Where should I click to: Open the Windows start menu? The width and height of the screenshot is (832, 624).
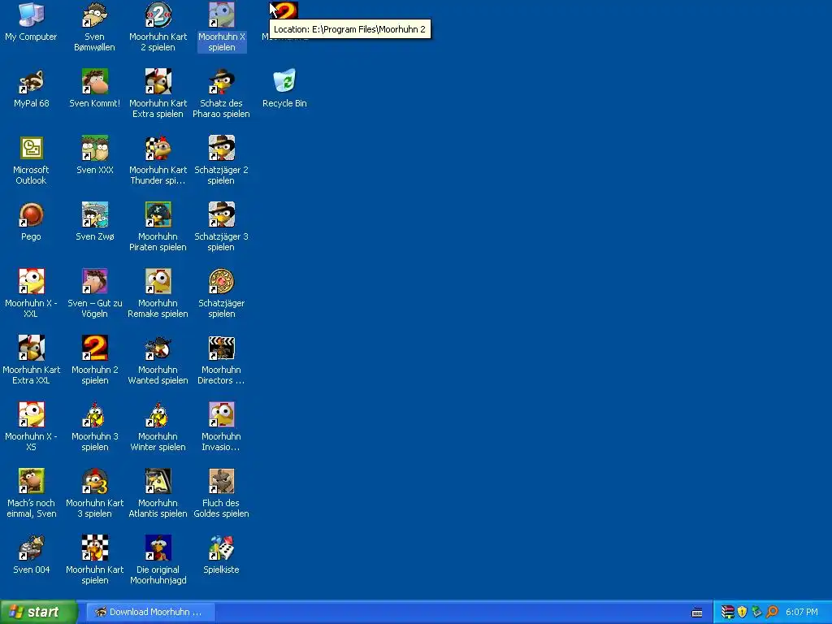click(39, 612)
